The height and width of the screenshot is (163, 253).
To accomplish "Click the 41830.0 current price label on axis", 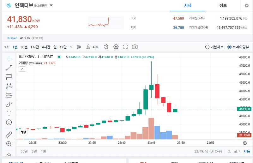I will [244, 109].
